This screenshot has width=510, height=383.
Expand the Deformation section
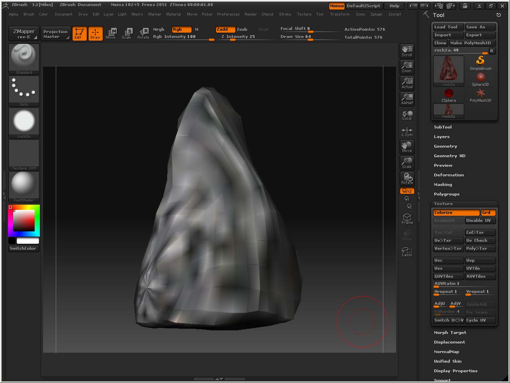point(449,175)
